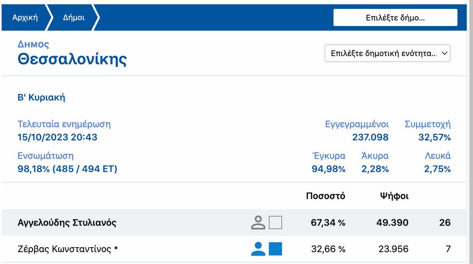Click the person icon beside Αγγελούδης Στυλιανός

pos(258,223)
